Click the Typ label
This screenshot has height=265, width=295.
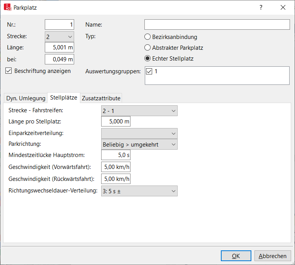click(90, 36)
